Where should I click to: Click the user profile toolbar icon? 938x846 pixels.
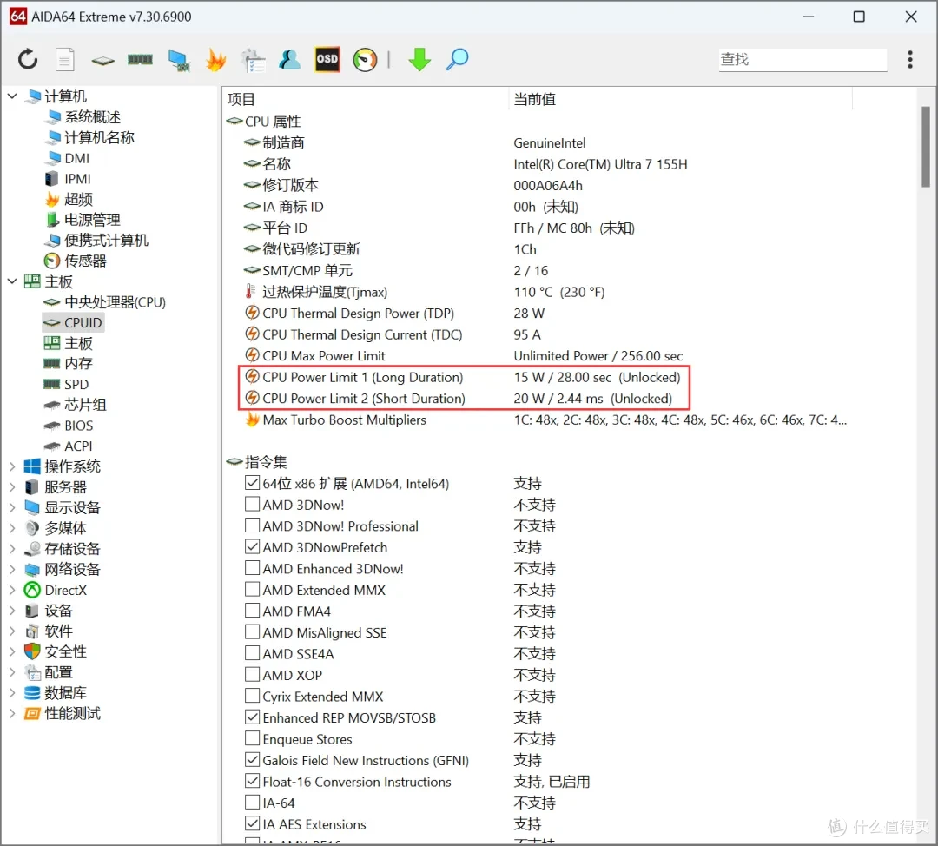289,59
